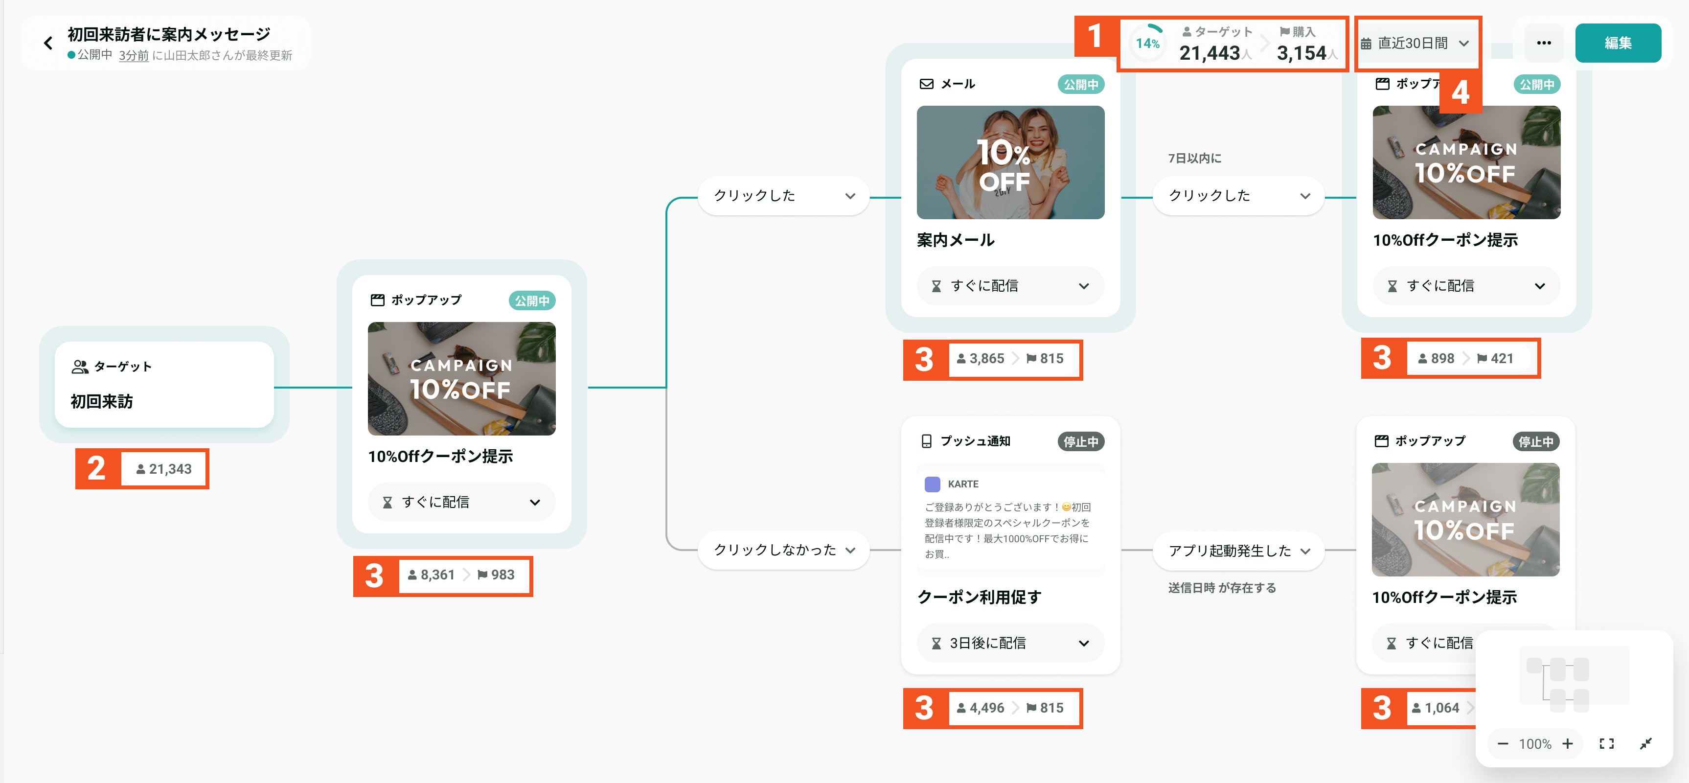Click the 案内メール 10% OFF thumbnail

tap(1010, 162)
